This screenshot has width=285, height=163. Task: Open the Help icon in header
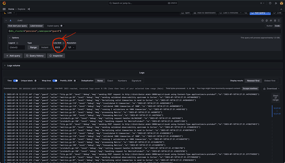270,3
